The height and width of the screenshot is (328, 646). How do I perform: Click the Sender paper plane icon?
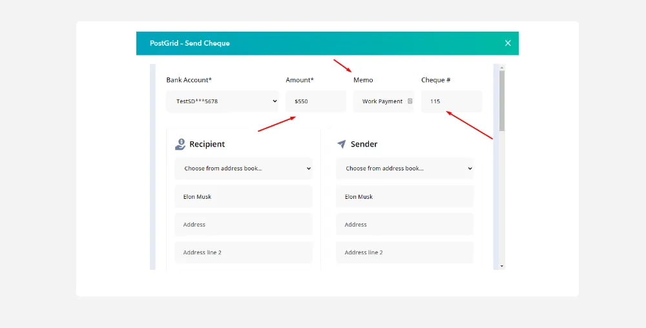[x=342, y=144]
